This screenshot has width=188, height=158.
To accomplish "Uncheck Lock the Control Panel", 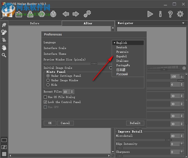I will pos(45,102).
